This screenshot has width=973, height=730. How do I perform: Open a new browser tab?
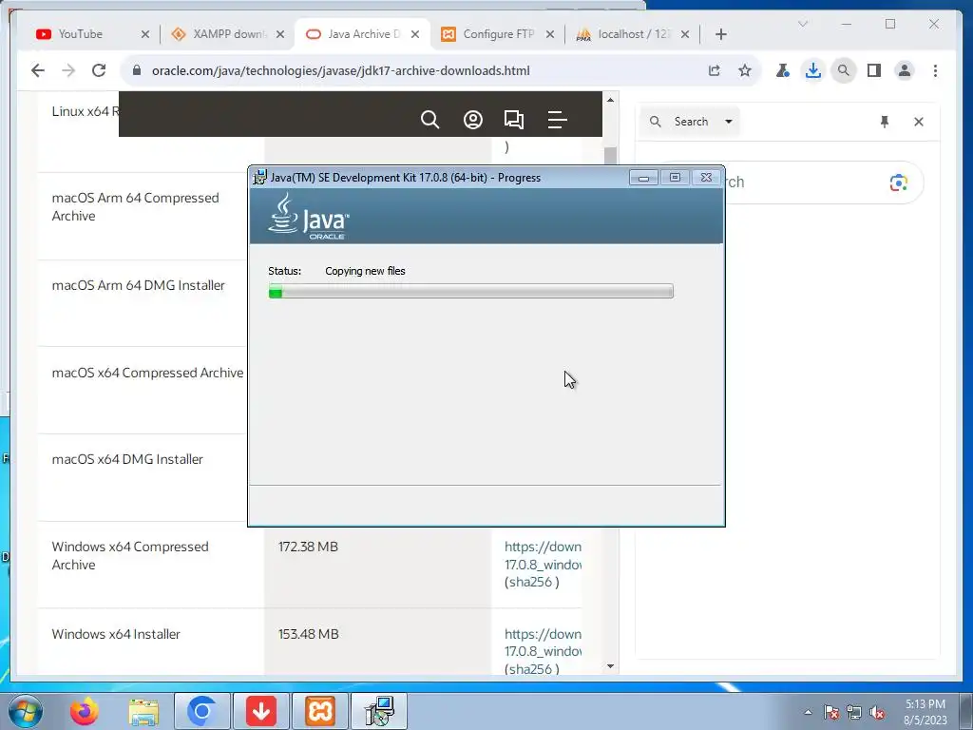click(720, 34)
